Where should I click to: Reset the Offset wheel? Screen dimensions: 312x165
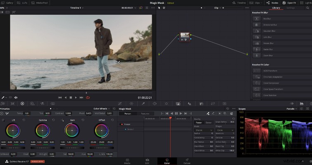pyautogui.click(x=112, y=120)
